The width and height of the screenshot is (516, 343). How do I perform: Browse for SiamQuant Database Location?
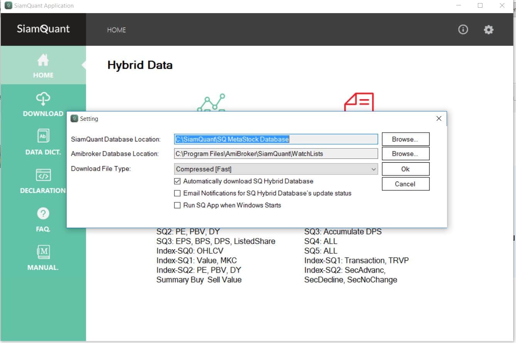tap(405, 139)
